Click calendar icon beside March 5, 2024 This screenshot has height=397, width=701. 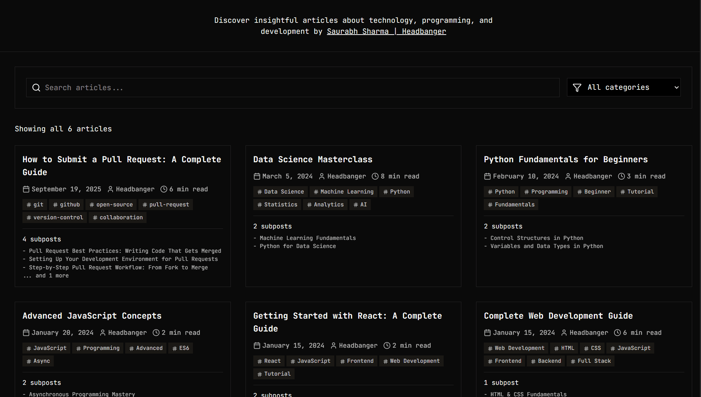[257, 177]
